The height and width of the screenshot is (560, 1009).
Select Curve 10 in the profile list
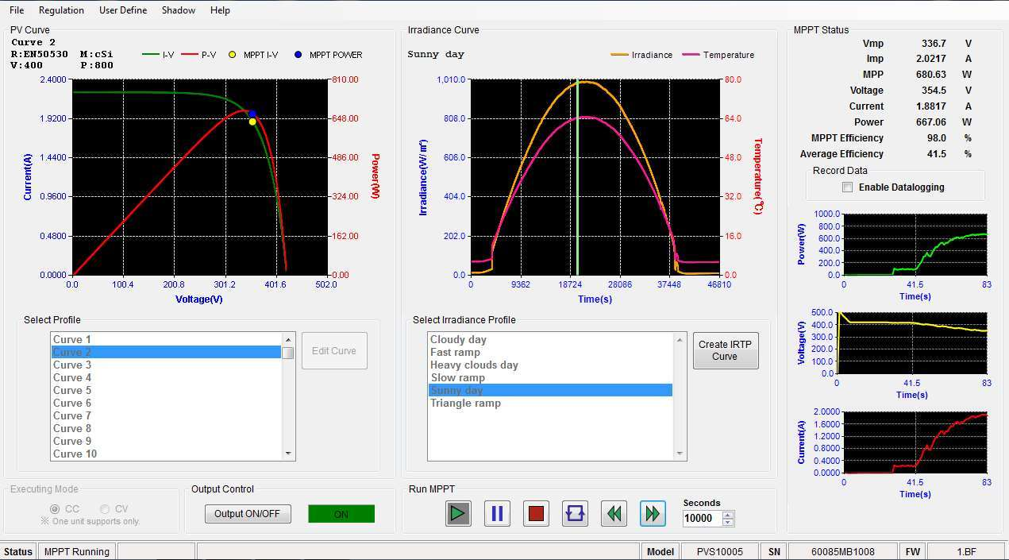point(166,454)
